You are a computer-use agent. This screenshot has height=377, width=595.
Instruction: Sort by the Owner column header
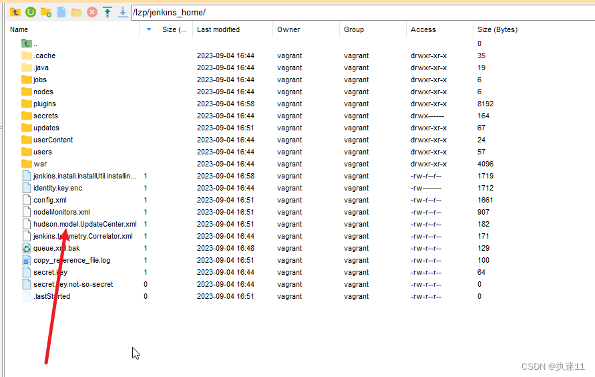(288, 29)
